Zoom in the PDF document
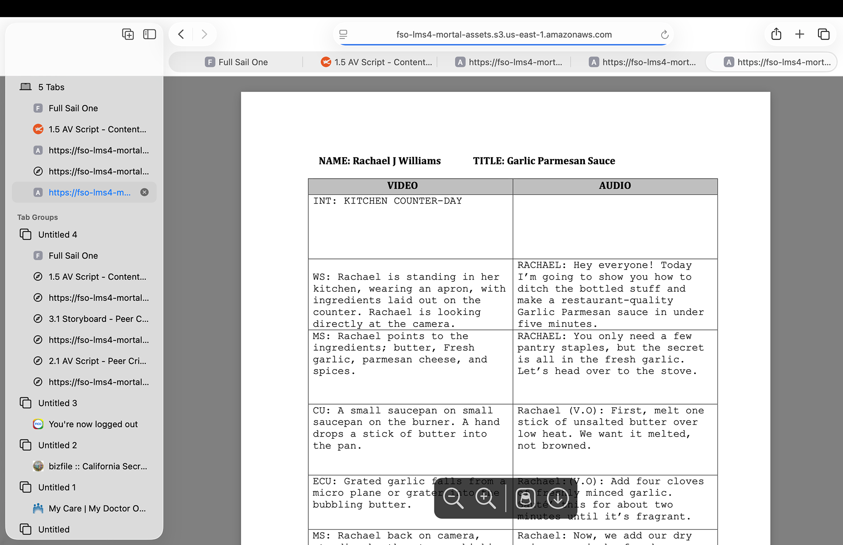 point(485,498)
